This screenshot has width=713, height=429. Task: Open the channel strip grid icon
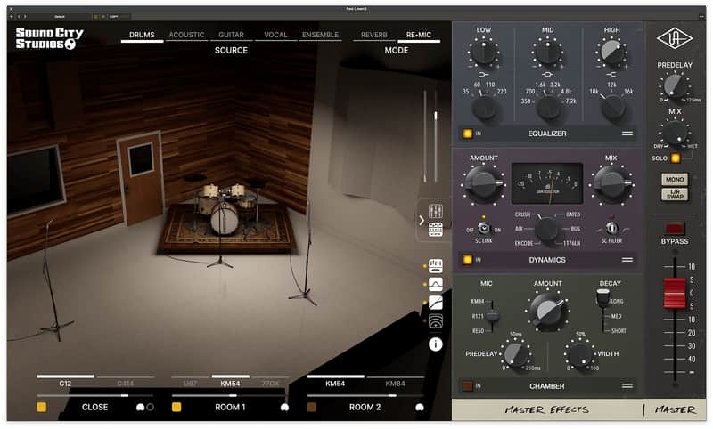[x=436, y=230]
